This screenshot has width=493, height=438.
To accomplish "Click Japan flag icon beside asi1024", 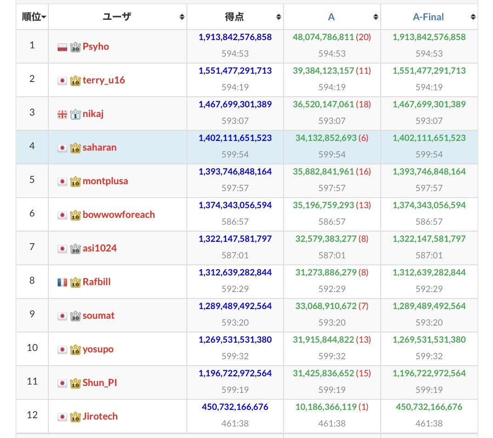I will tap(62, 249).
